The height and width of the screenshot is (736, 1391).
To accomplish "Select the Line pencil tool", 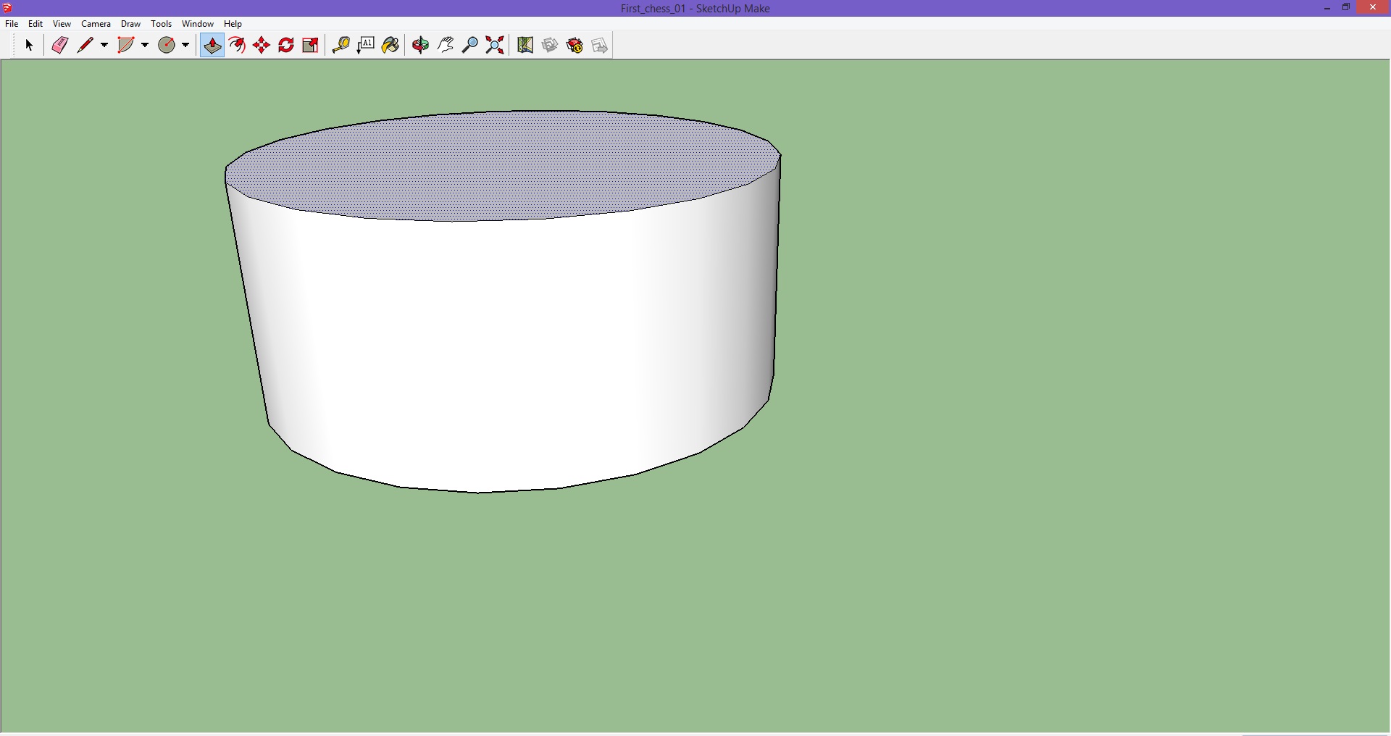I will 85,46.
